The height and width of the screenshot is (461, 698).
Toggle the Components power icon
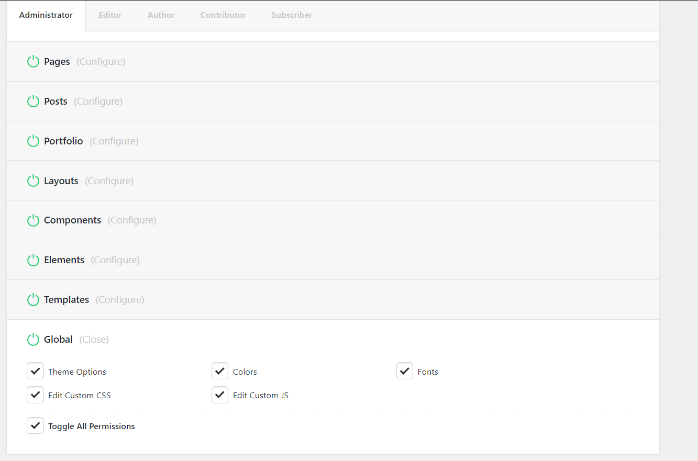point(33,220)
